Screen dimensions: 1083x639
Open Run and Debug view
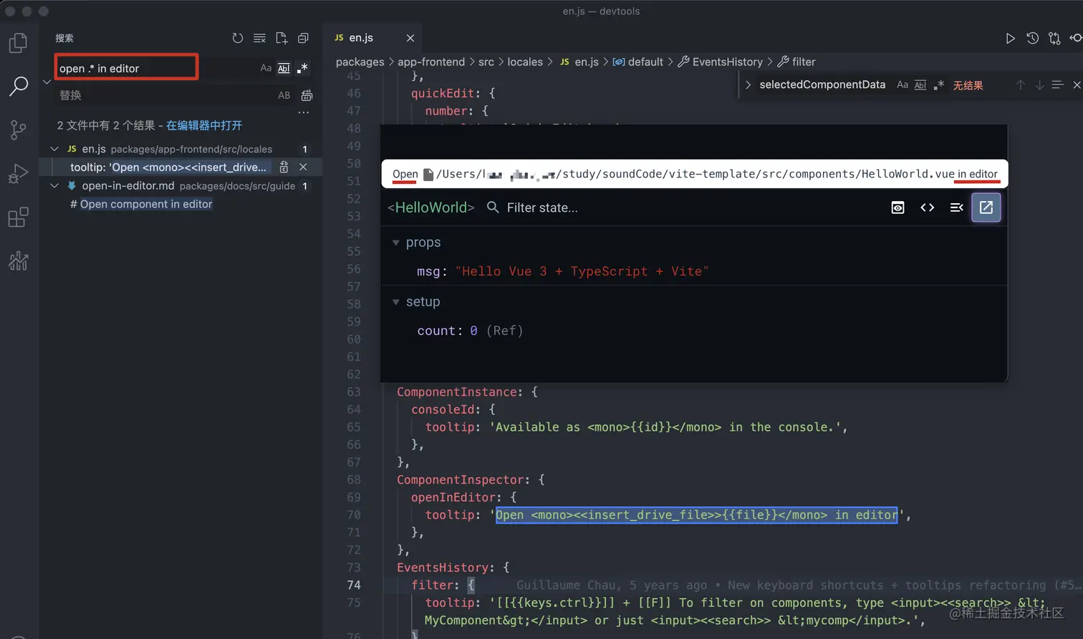pos(18,174)
